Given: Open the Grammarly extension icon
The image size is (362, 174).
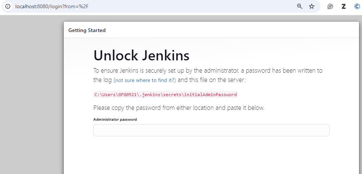Looking at the screenshot, I should [330, 6].
